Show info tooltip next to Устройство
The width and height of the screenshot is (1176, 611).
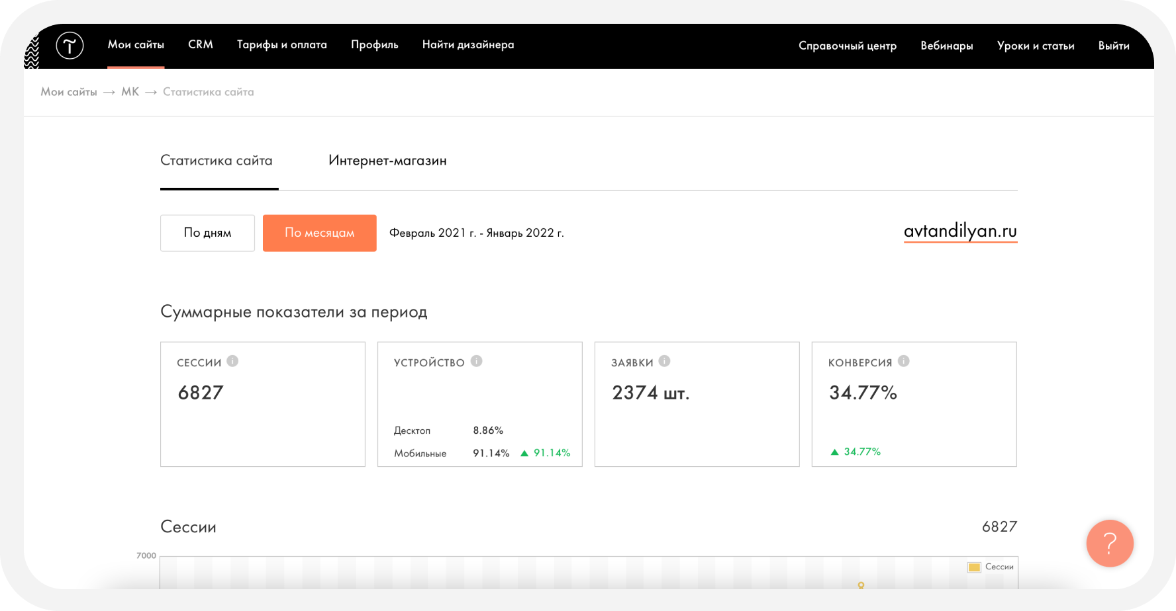[476, 361]
